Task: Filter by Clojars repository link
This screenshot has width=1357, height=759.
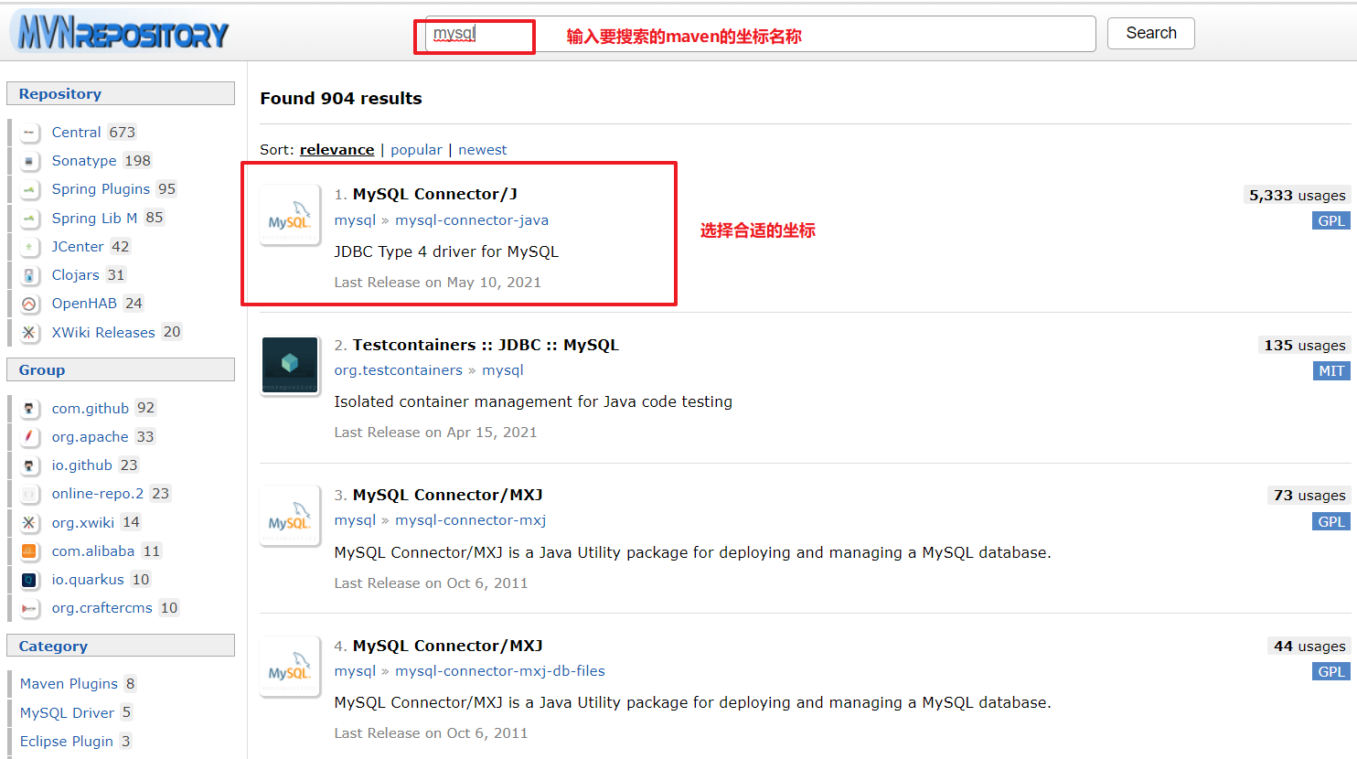Action: (x=75, y=275)
